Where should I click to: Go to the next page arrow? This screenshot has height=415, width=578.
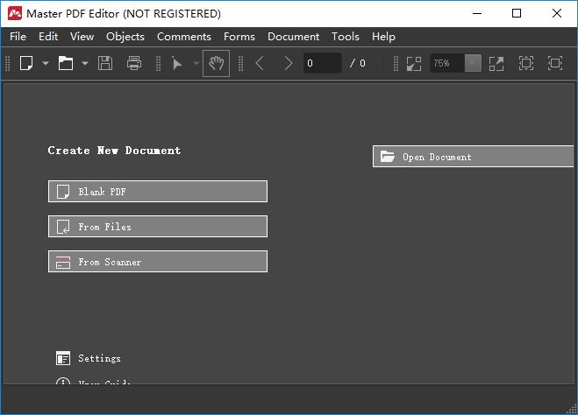click(x=288, y=63)
